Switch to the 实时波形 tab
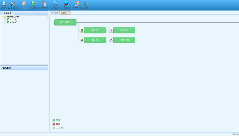The height and width of the screenshot is (136, 239). click(x=55, y=13)
